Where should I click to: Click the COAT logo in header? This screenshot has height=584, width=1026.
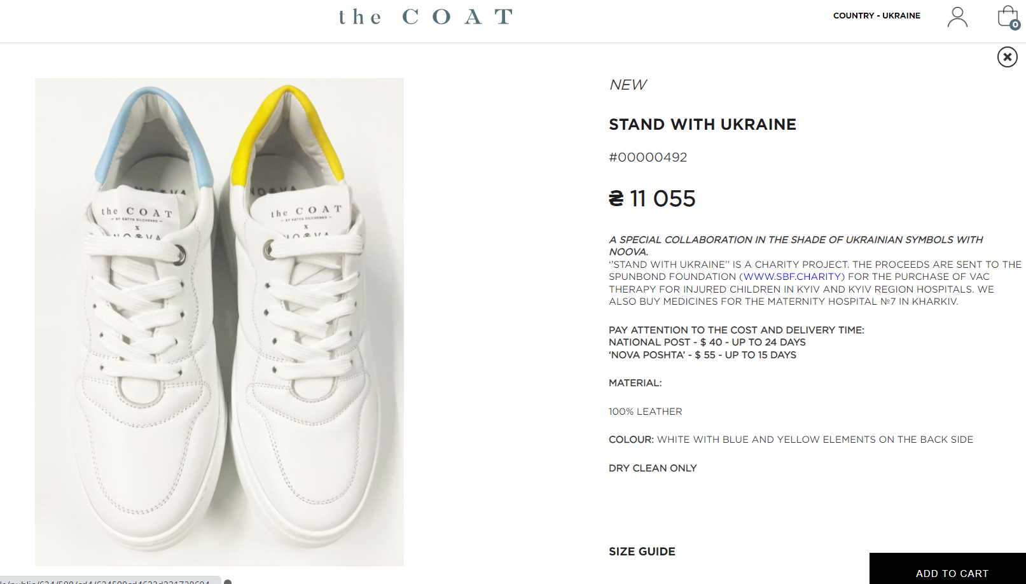click(426, 17)
